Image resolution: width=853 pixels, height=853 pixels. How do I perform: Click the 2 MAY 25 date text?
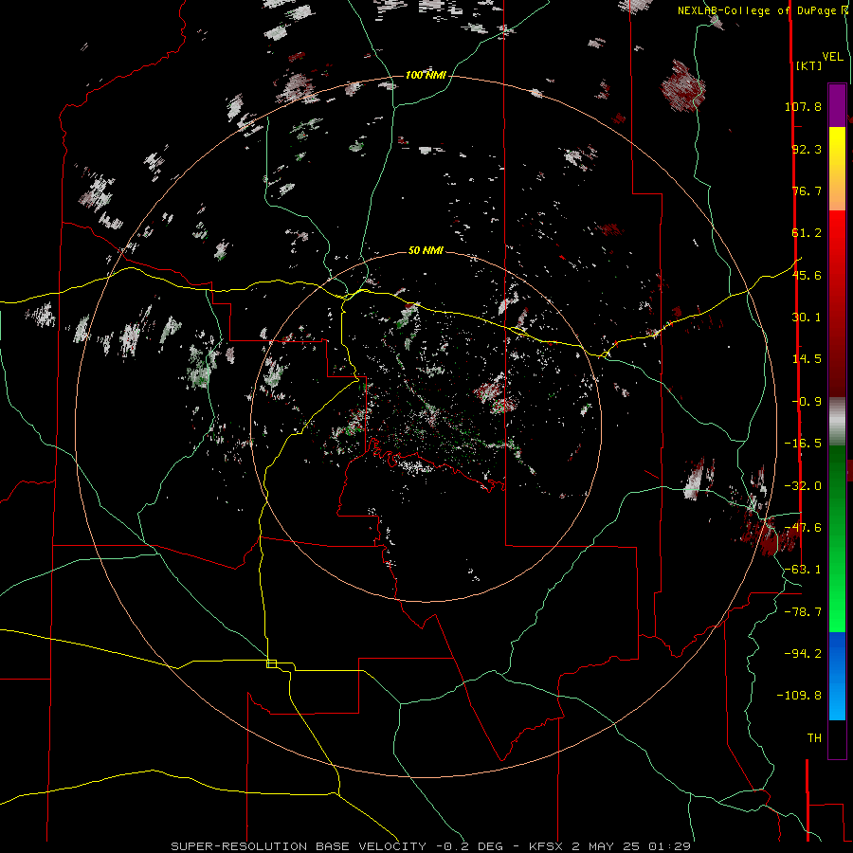click(x=608, y=846)
